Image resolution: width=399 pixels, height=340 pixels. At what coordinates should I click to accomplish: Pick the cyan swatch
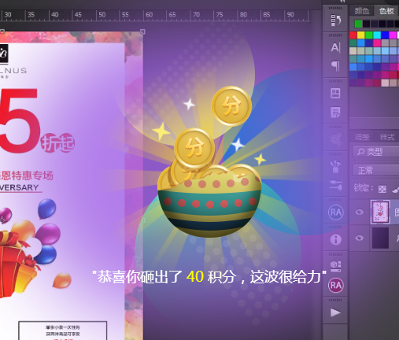(x=377, y=35)
